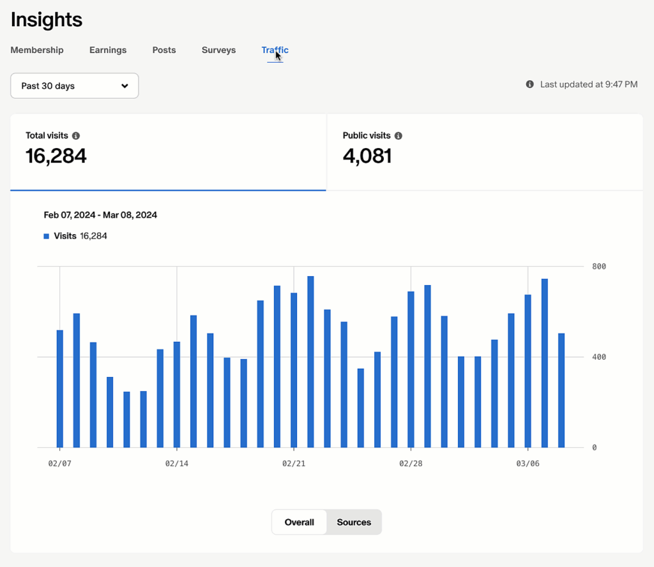Click the Traffic tab

pos(275,50)
